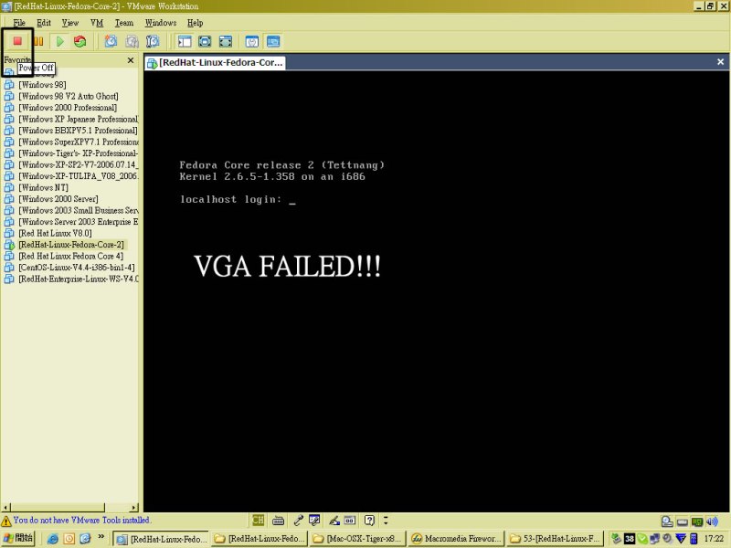
Task: Click the CH input language indicator
Action: [x=258, y=520]
